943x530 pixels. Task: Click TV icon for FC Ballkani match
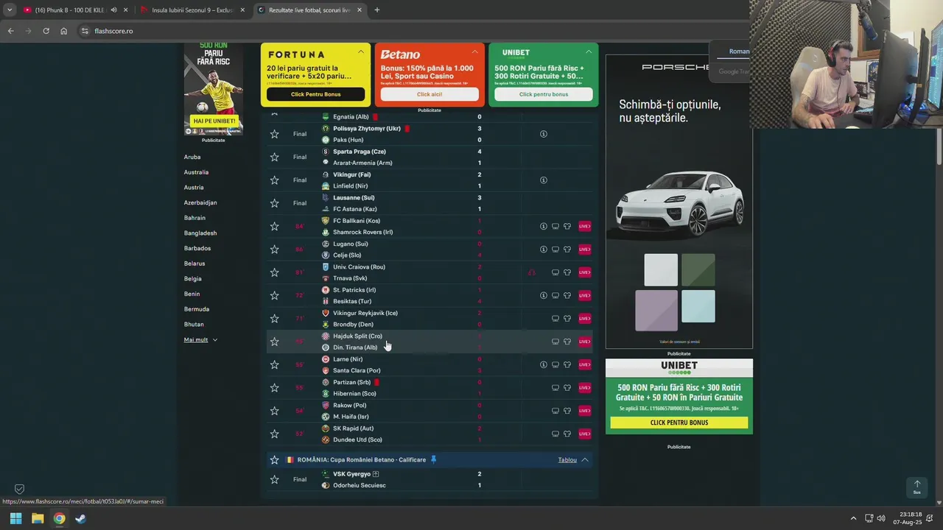[555, 226]
